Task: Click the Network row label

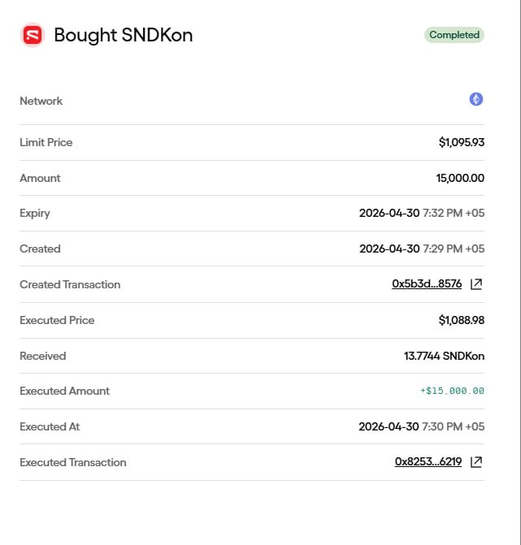Action: click(x=41, y=101)
